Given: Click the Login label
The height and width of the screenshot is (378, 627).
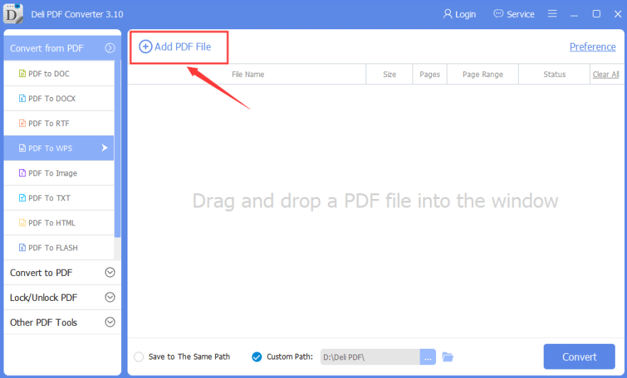Looking at the screenshot, I should tap(465, 14).
